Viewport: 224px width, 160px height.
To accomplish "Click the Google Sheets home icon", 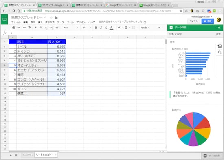I will (x=4, y=19).
